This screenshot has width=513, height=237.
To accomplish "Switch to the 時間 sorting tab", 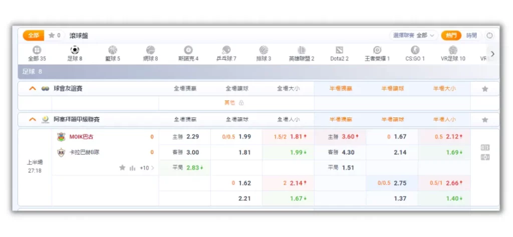I will tap(471, 35).
